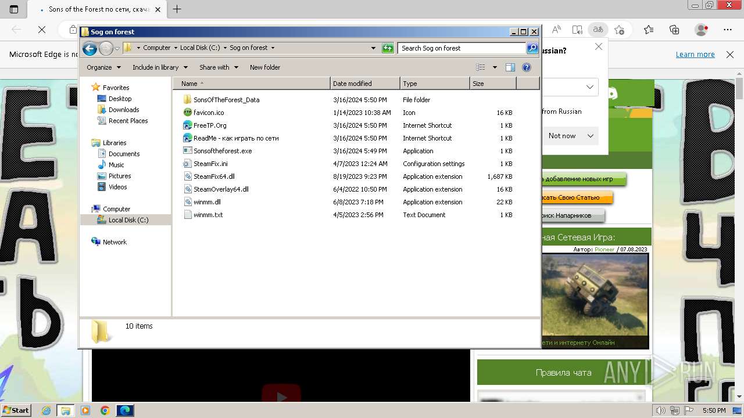Image resolution: width=744 pixels, height=418 pixels.
Task: Click the Edge translate icon in the address bar
Action: [x=598, y=30]
